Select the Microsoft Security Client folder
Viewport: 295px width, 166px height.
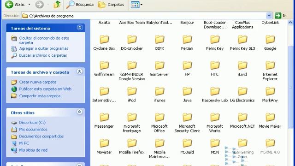pyautogui.click(x=187, y=123)
